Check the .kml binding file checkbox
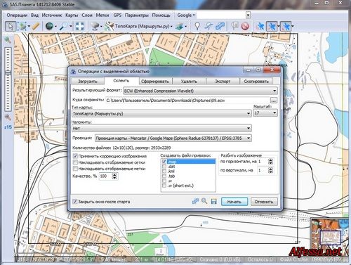The width and height of the screenshot is (351, 265). click(164, 171)
